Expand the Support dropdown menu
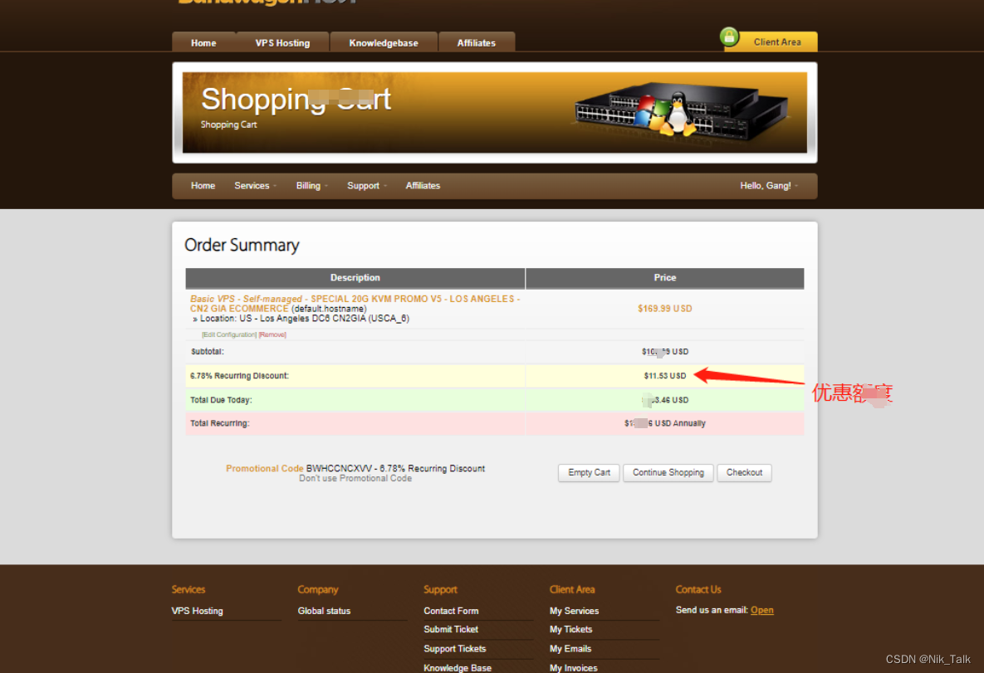The width and height of the screenshot is (984, 673). pos(366,186)
